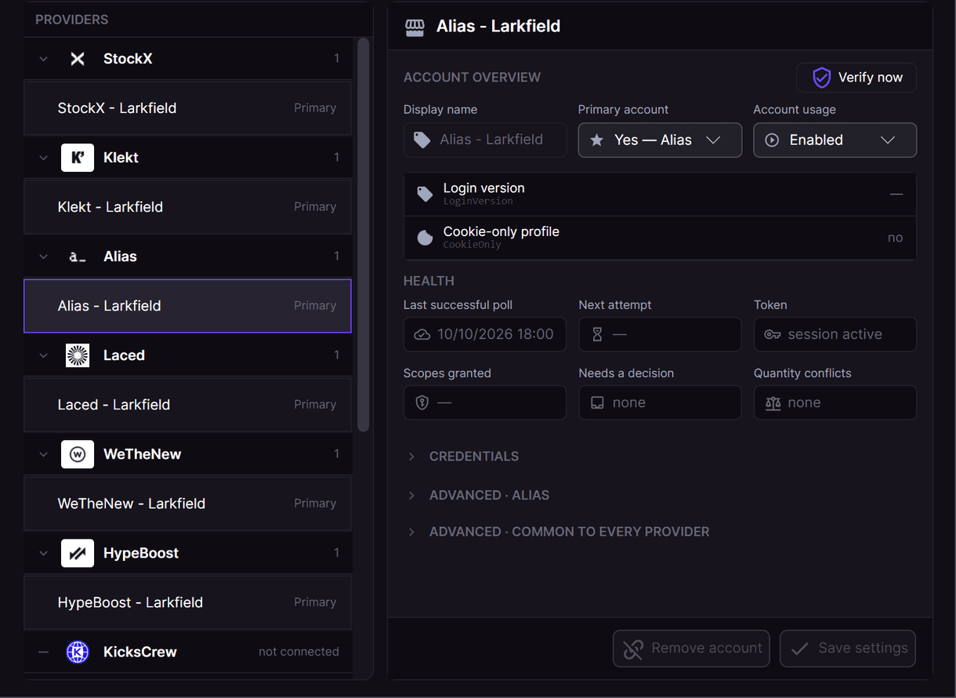The width and height of the screenshot is (956, 698).
Task: Click the inbox icon in Needs a decision
Action: (x=597, y=402)
